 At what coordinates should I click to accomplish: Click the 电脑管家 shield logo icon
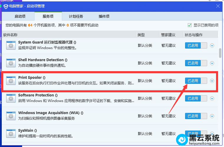6,6
